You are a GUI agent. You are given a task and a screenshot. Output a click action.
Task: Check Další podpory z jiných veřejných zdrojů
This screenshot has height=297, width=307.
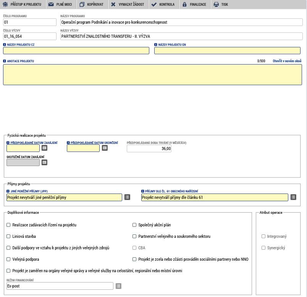[8, 248]
